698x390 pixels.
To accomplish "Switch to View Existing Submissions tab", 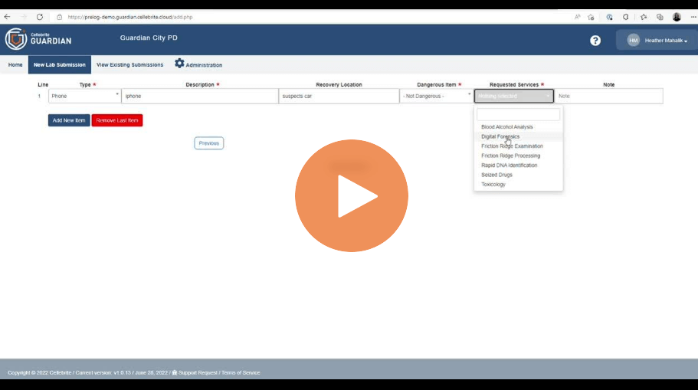I will (130, 65).
